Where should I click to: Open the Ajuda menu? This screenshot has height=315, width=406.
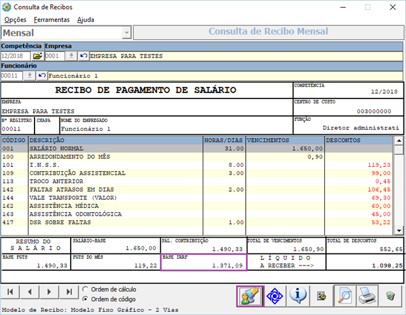85,20
